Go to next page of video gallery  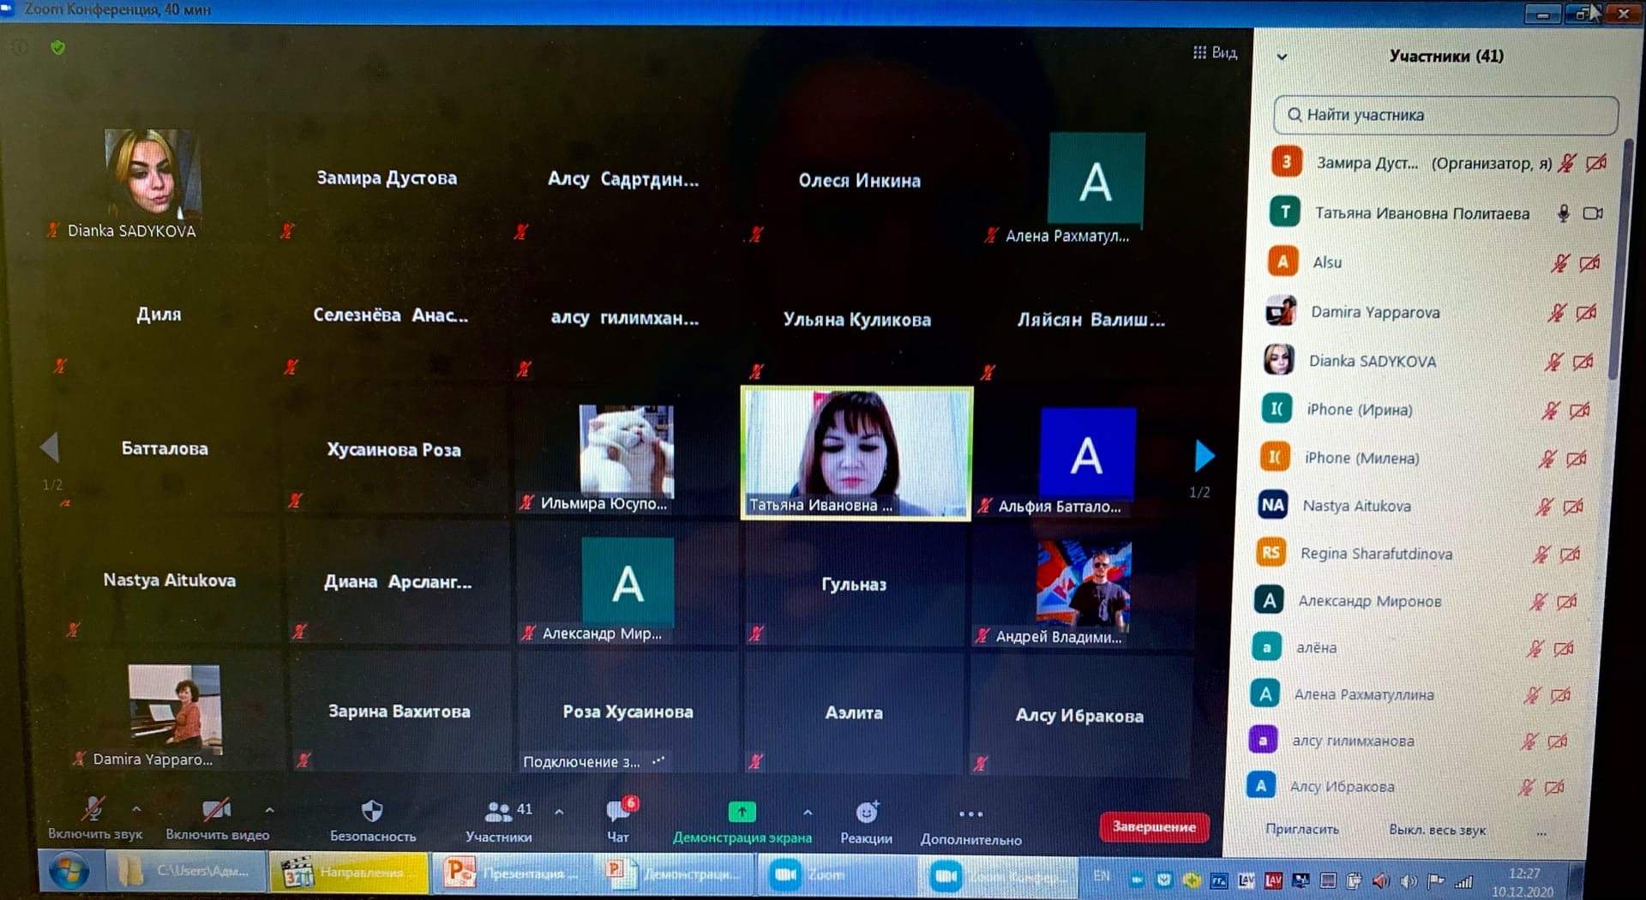1204,456
